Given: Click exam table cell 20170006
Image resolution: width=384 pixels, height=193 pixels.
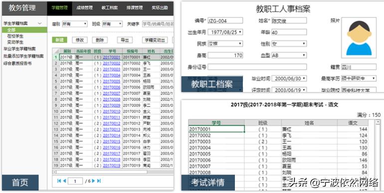Looking at the screenshot, I should click(x=216, y=160).
